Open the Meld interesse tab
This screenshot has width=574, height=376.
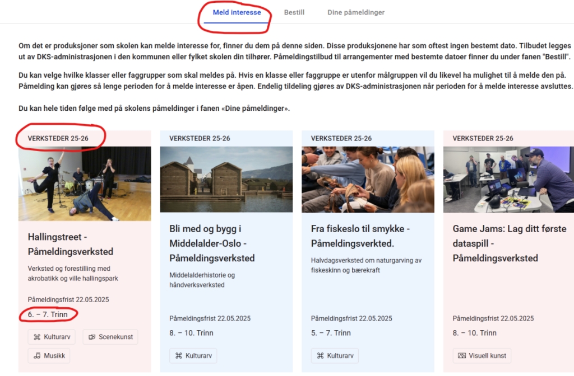[237, 12]
